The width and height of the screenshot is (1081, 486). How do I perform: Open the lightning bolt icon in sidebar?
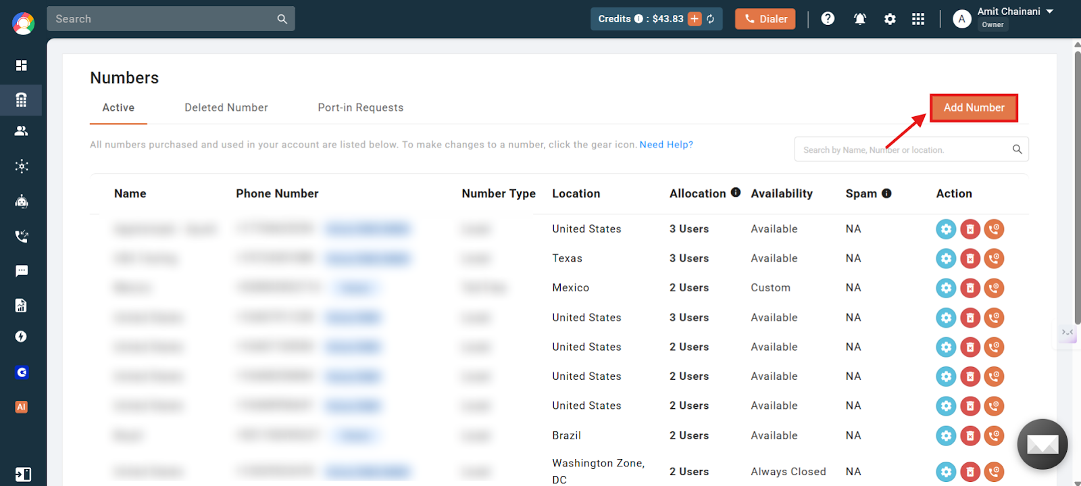coord(22,337)
